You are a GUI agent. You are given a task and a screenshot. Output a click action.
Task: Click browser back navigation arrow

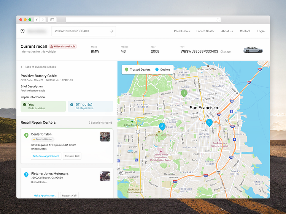[37, 20]
